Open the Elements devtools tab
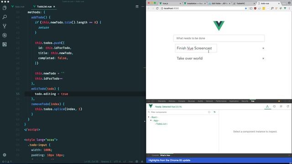This screenshot has height=164, width=292. tap(162, 101)
